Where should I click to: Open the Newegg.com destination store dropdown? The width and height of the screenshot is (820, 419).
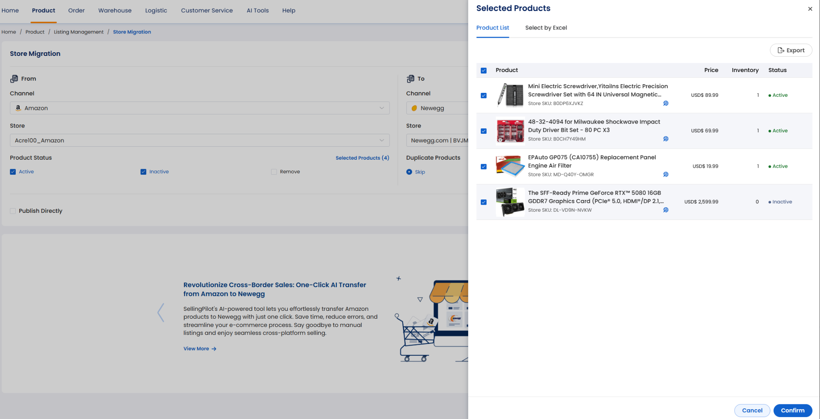pyautogui.click(x=437, y=140)
